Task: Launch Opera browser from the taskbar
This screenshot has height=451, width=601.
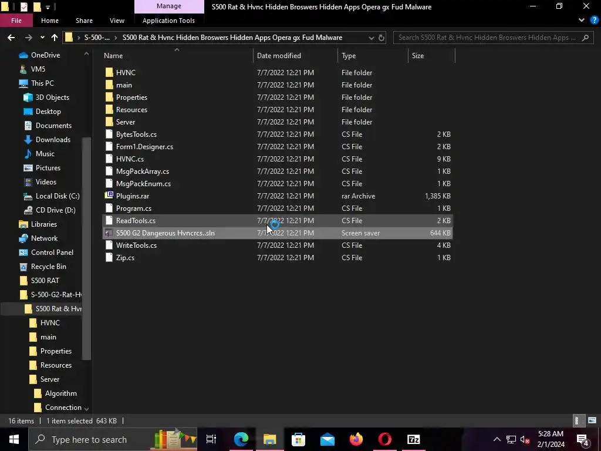Action: (x=385, y=439)
